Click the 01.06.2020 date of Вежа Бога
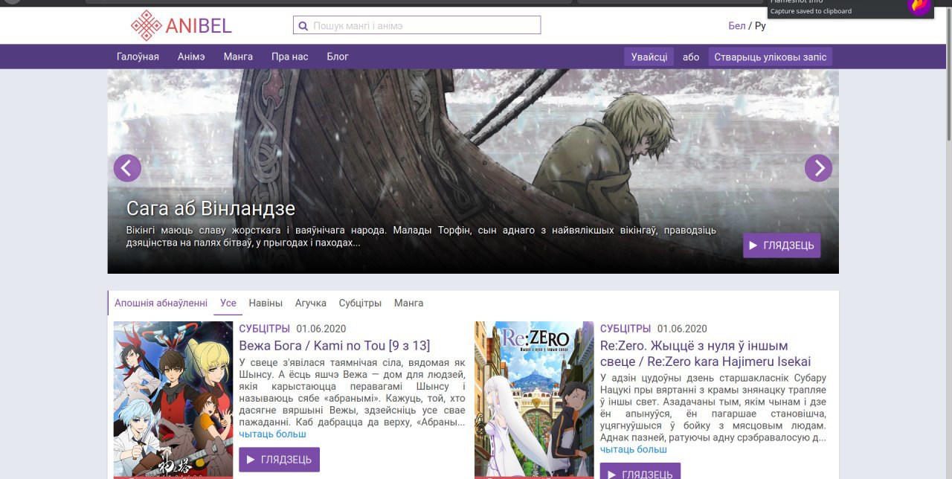952x479 pixels. coord(321,329)
